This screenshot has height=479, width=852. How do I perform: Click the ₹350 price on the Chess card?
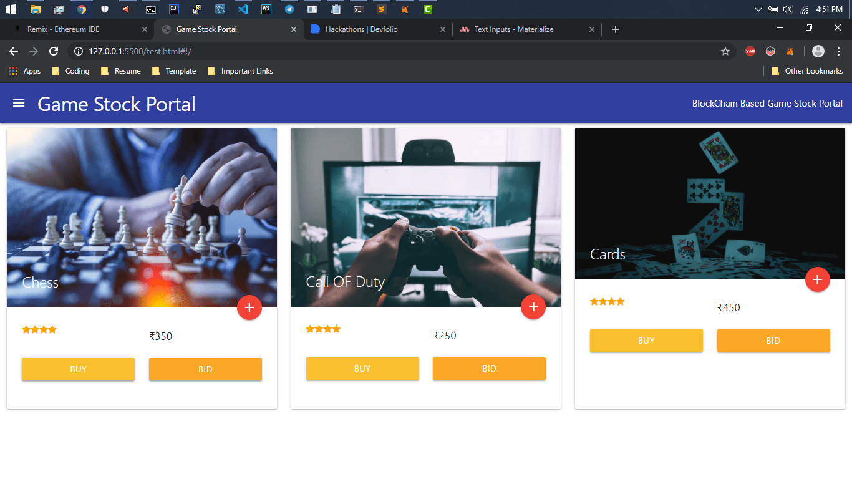[160, 337]
